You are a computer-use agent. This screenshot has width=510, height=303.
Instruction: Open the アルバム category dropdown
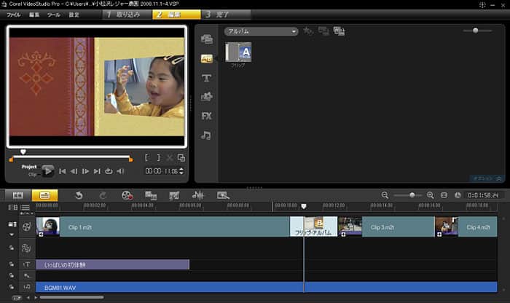tap(261, 31)
